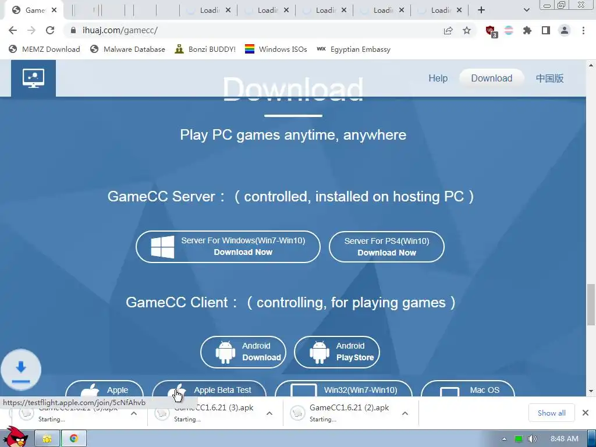
Task: Click the round blue download arrow button
Action: [21, 370]
